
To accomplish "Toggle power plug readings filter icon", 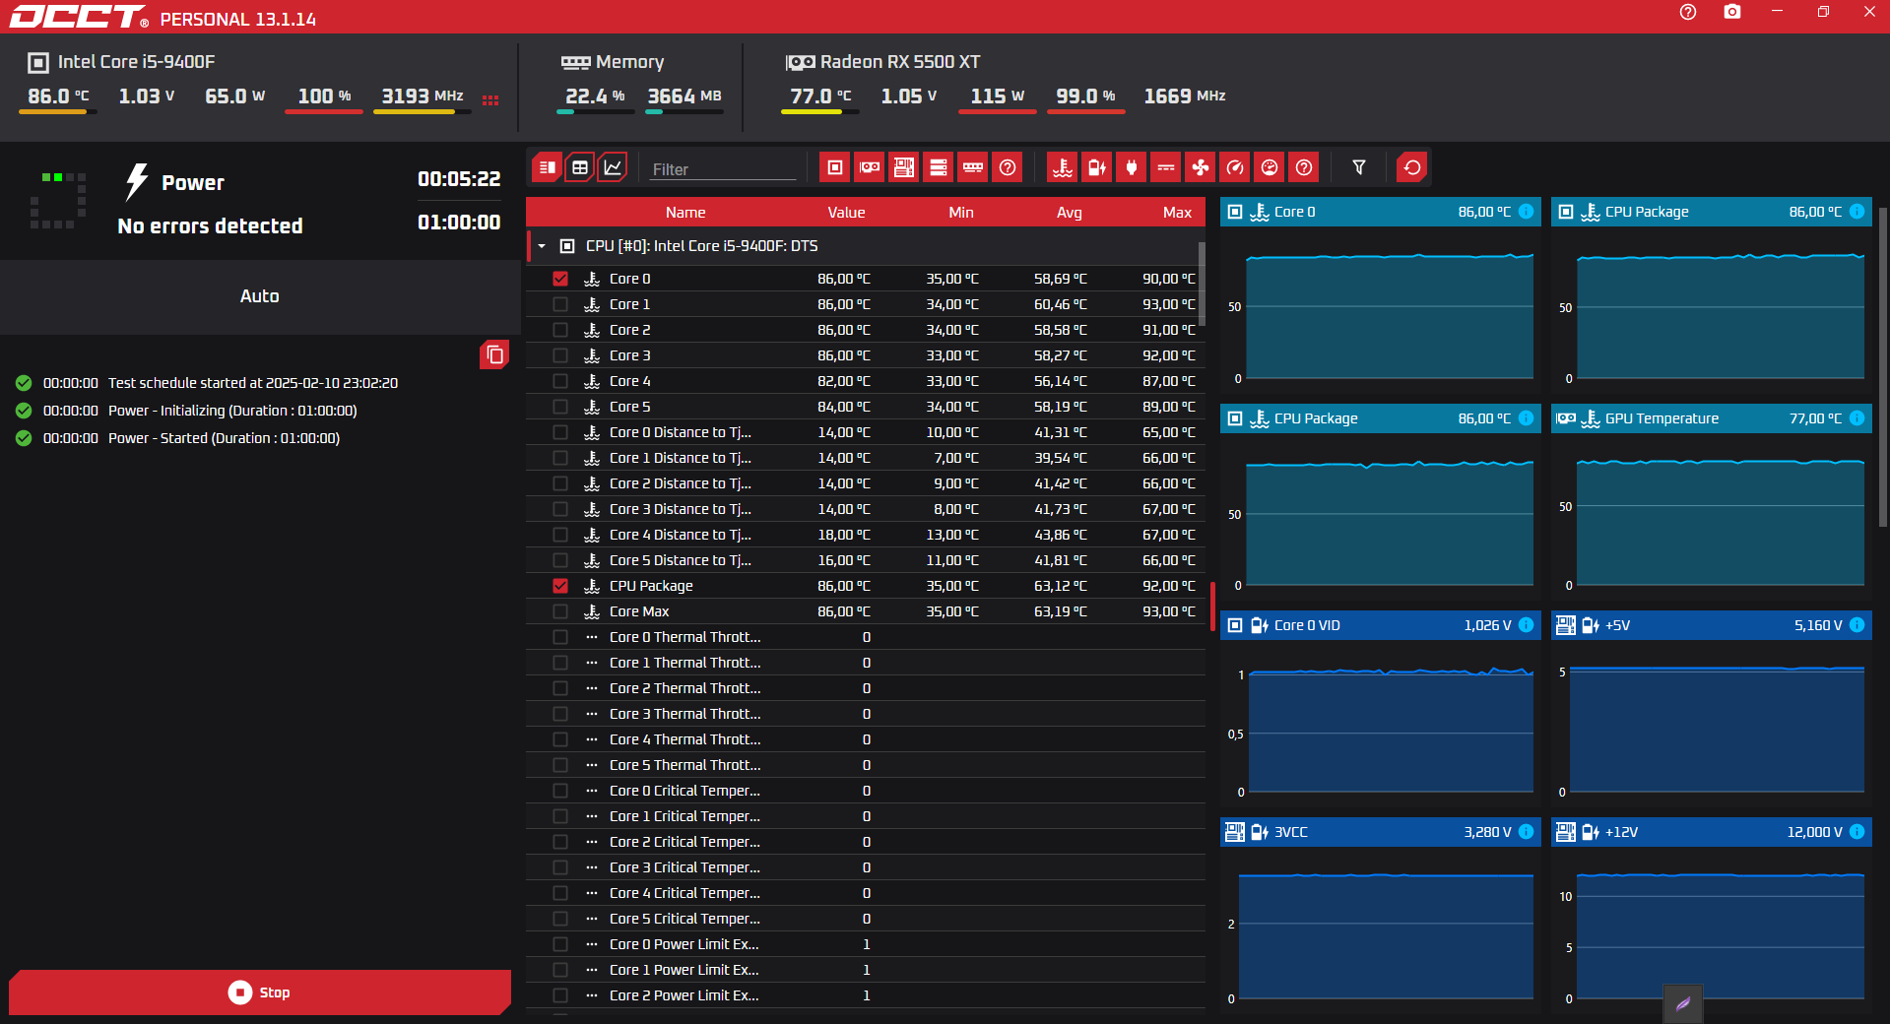I will point(1132,167).
